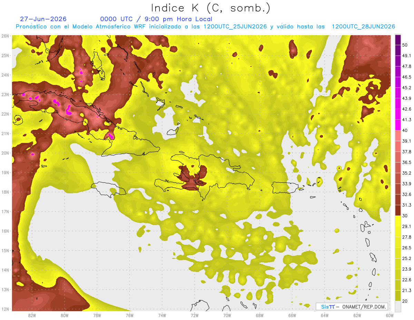Image resolution: width=414 pixels, height=320 pixels.
Task: Click the latitude axis label '14N'
Action: (5, 270)
